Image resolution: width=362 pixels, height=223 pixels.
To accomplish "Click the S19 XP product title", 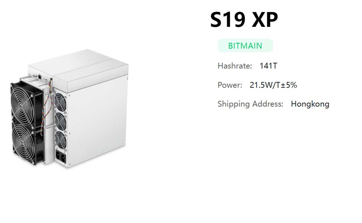I will tap(244, 21).
